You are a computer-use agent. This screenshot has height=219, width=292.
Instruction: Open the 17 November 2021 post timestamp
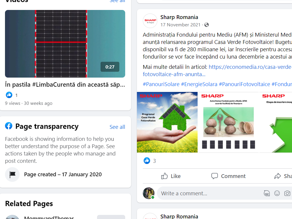[180, 25]
